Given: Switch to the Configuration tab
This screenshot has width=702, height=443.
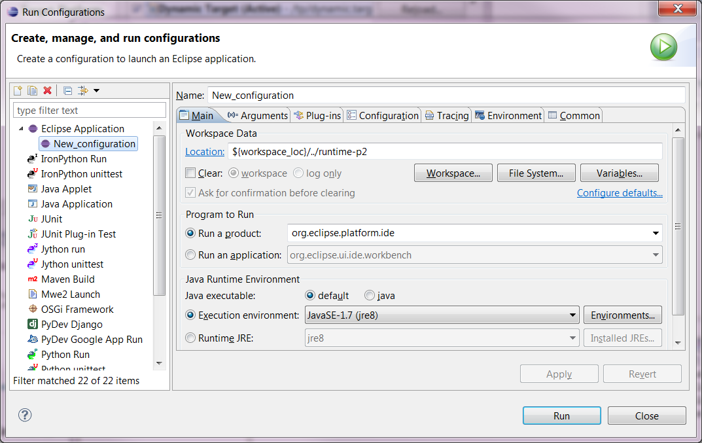Looking at the screenshot, I should (383, 116).
